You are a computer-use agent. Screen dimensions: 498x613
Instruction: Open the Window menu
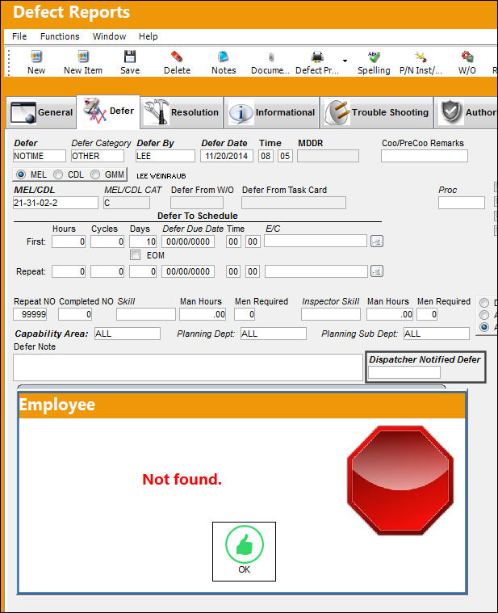tap(109, 36)
